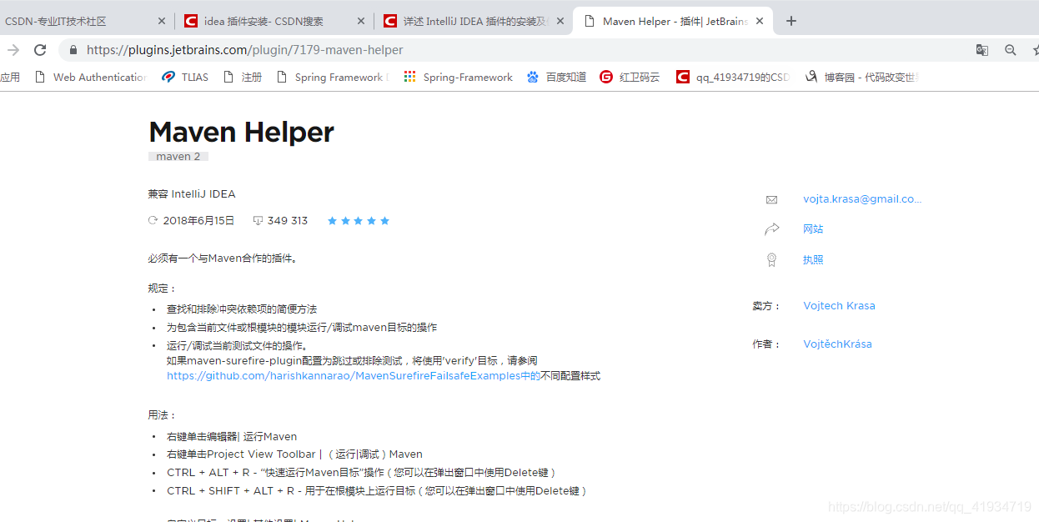Image resolution: width=1039 pixels, height=522 pixels.
Task: Click the padlock site info icon
Action: 73,50
